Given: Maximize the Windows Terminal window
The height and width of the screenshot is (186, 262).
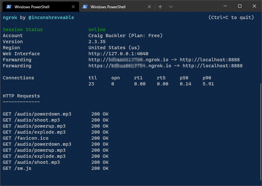Looking at the screenshot, I should [x=240, y=6].
